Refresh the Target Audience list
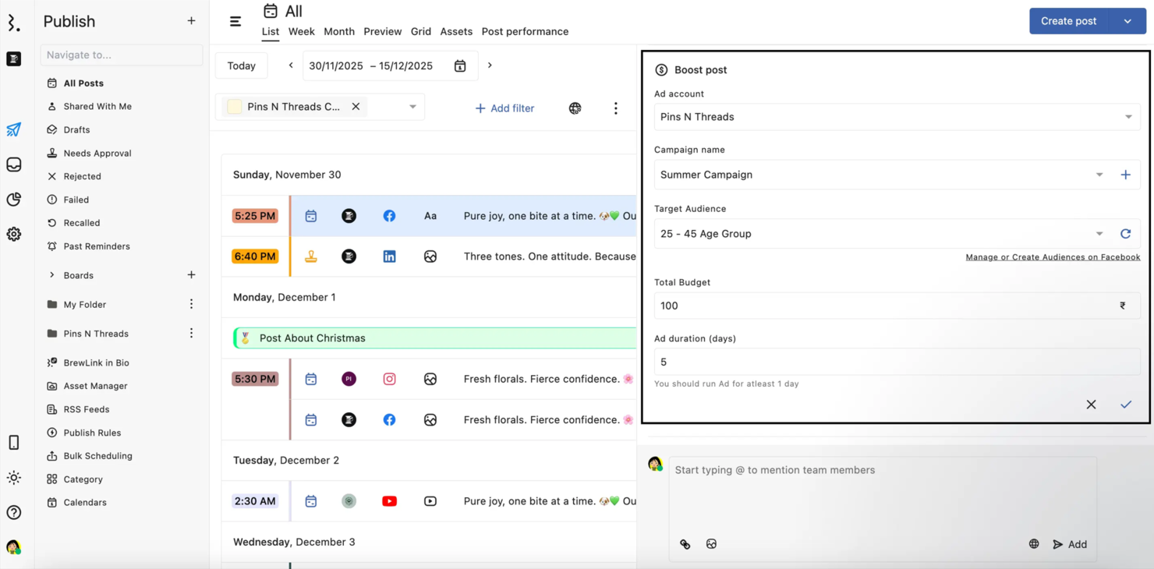The width and height of the screenshot is (1154, 569). point(1125,233)
